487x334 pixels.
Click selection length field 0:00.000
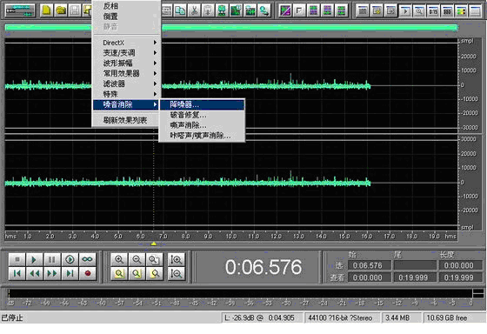(x=460, y=265)
